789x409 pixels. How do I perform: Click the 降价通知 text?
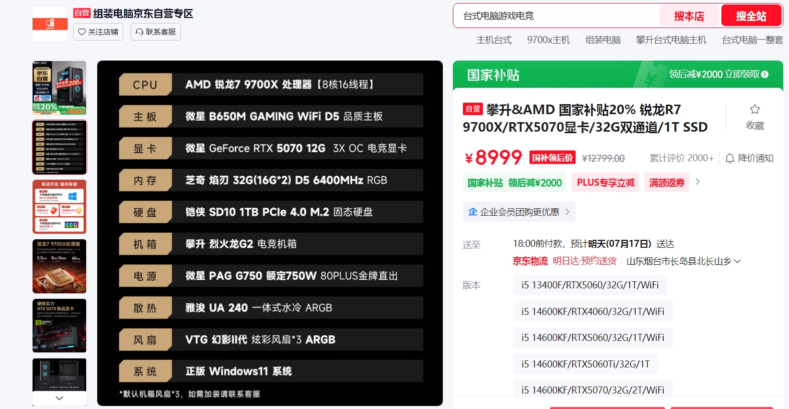756,158
